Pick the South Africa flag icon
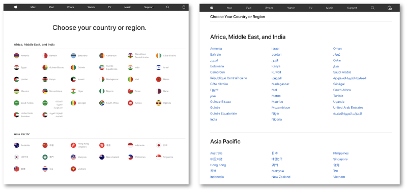 [x=102, y=103]
